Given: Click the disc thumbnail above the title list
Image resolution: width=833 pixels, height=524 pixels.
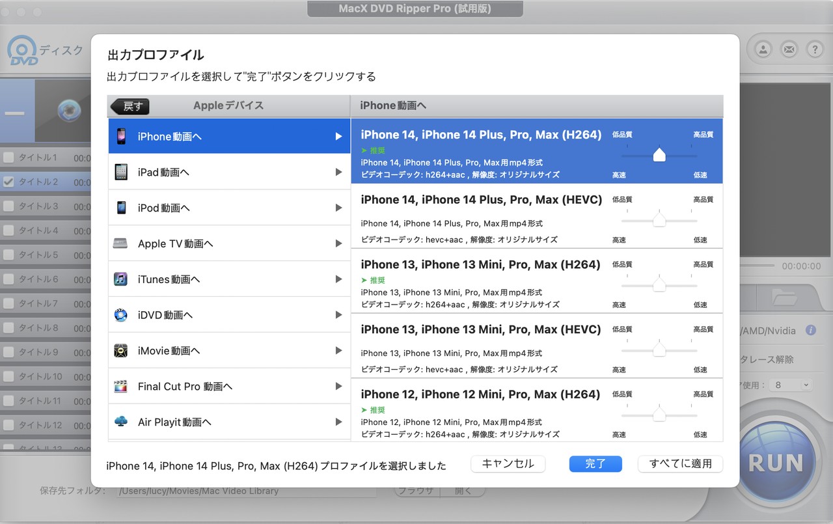Looking at the screenshot, I should pos(68,111).
